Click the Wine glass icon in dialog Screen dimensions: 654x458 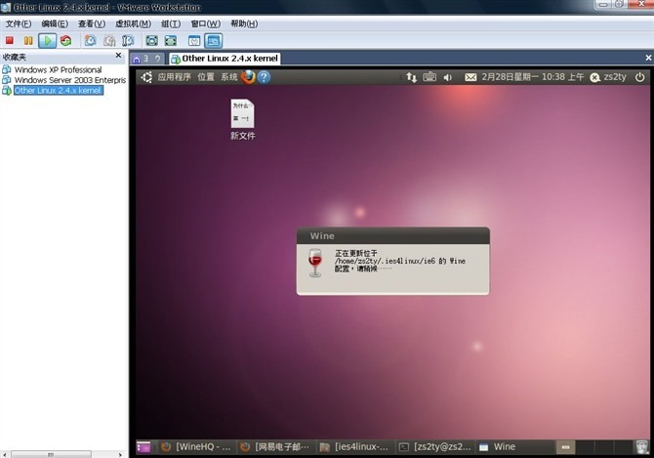pos(315,263)
